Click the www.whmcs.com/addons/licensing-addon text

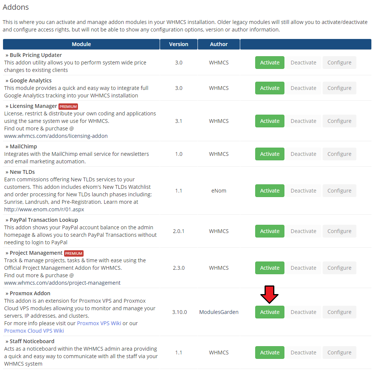(x=56, y=136)
